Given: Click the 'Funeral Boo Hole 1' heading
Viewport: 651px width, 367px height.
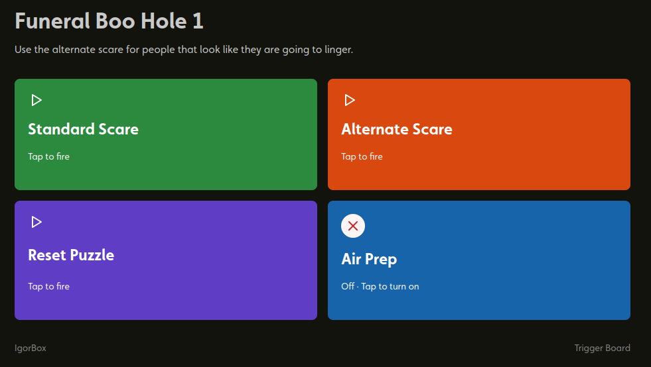Looking at the screenshot, I should (x=109, y=21).
